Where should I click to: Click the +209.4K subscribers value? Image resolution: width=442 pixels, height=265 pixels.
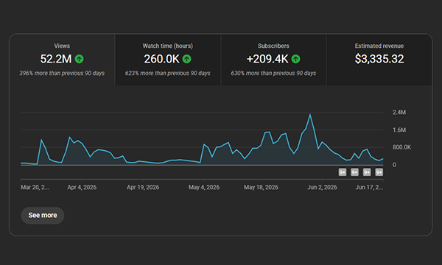coord(267,59)
